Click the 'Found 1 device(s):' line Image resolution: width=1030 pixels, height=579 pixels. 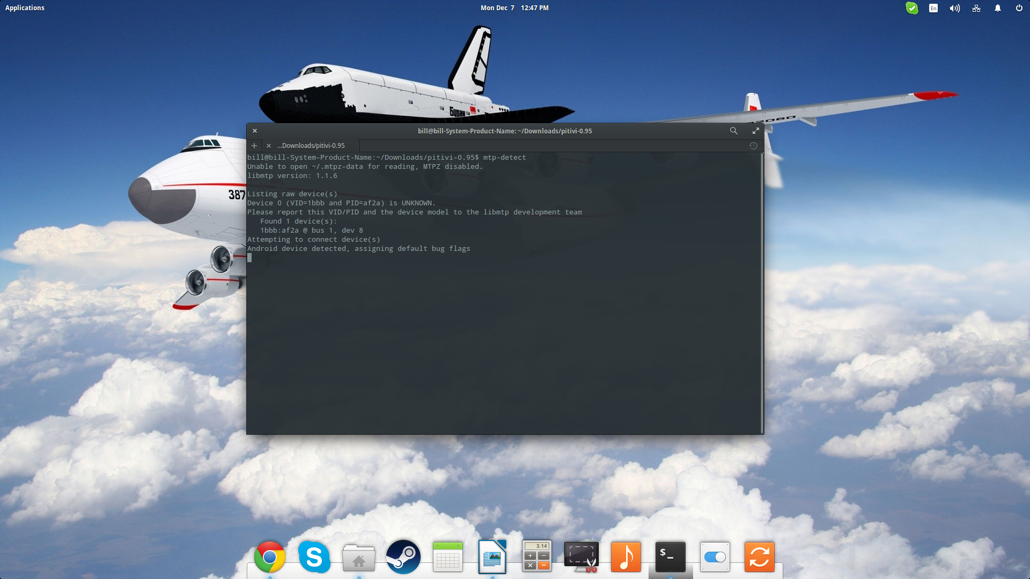click(299, 221)
